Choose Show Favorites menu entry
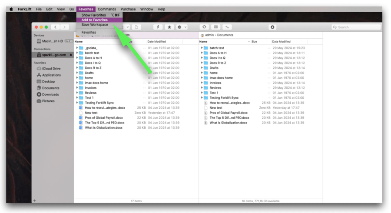The image size is (391, 213). click(x=99, y=15)
